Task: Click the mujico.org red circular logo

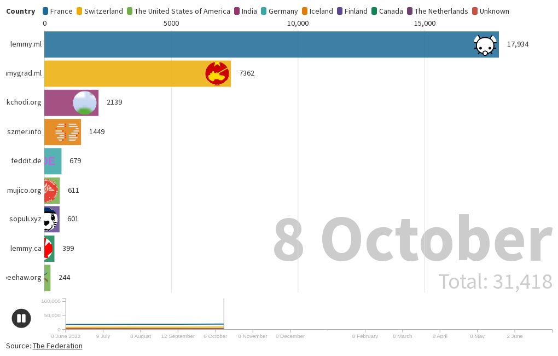Action: (x=50, y=191)
